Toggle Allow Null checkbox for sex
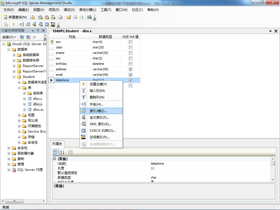 tap(130, 59)
